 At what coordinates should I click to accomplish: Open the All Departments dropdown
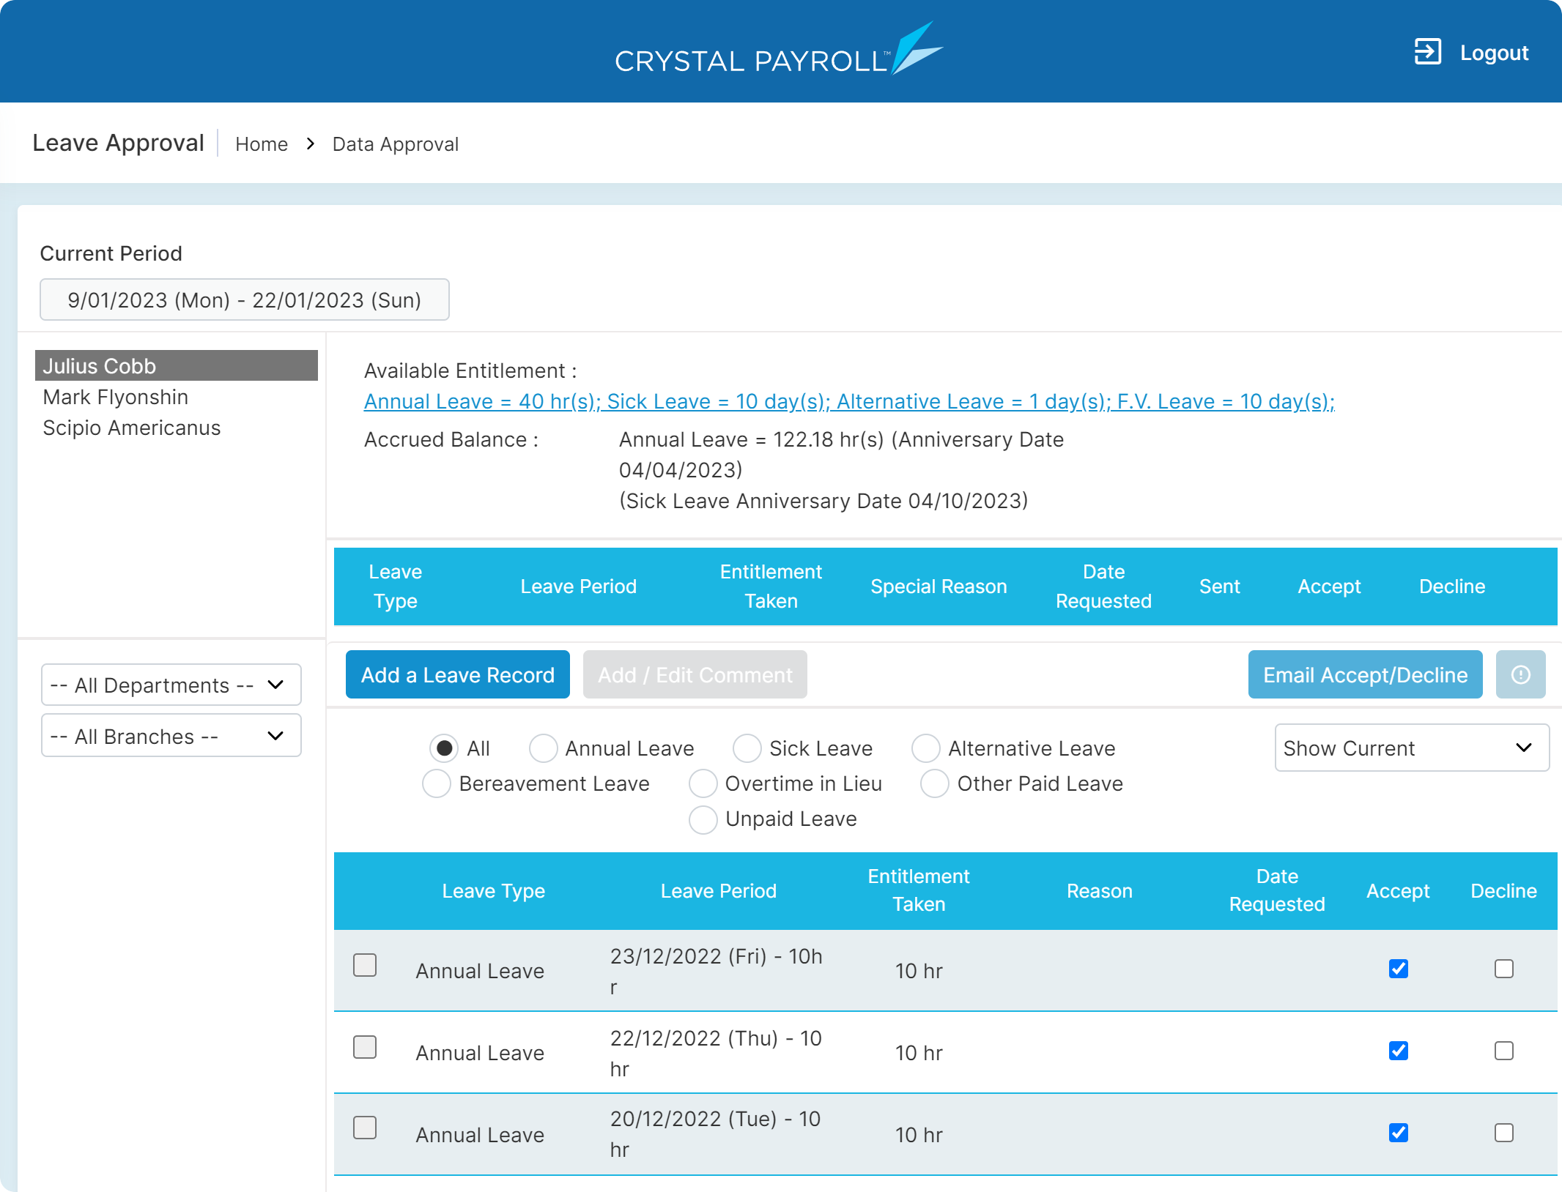point(171,685)
